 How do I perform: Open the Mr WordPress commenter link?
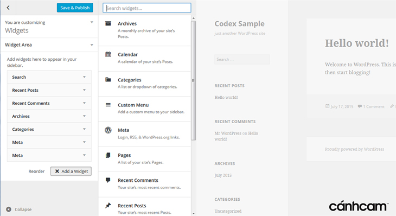[x=228, y=133]
